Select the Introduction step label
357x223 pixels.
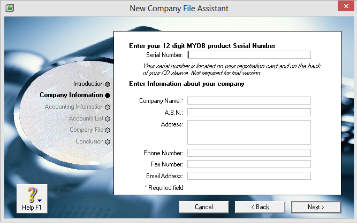[88, 84]
